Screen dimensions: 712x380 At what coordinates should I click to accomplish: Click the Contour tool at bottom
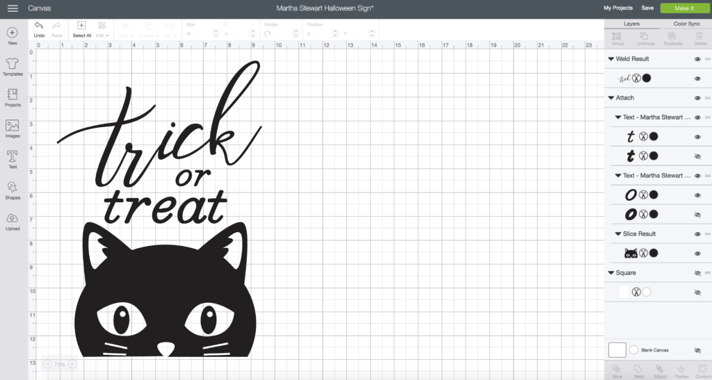pyautogui.click(x=702, y=372)
